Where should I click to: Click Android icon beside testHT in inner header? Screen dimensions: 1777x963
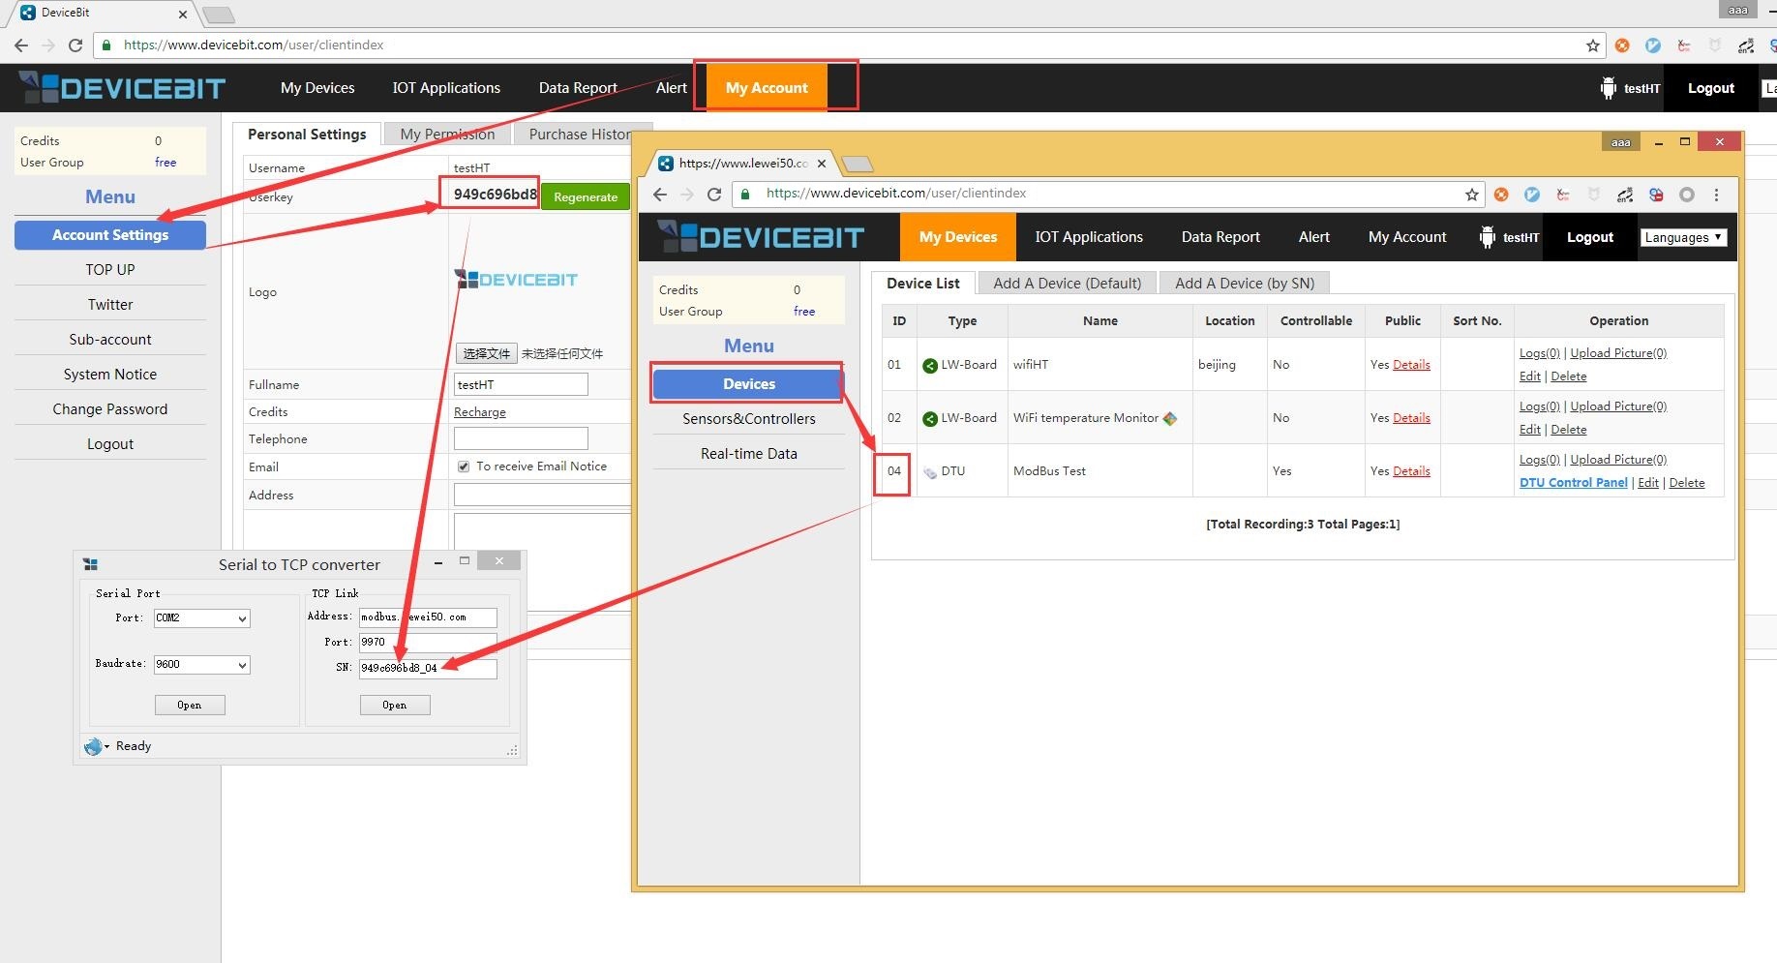coord(1488,237)
